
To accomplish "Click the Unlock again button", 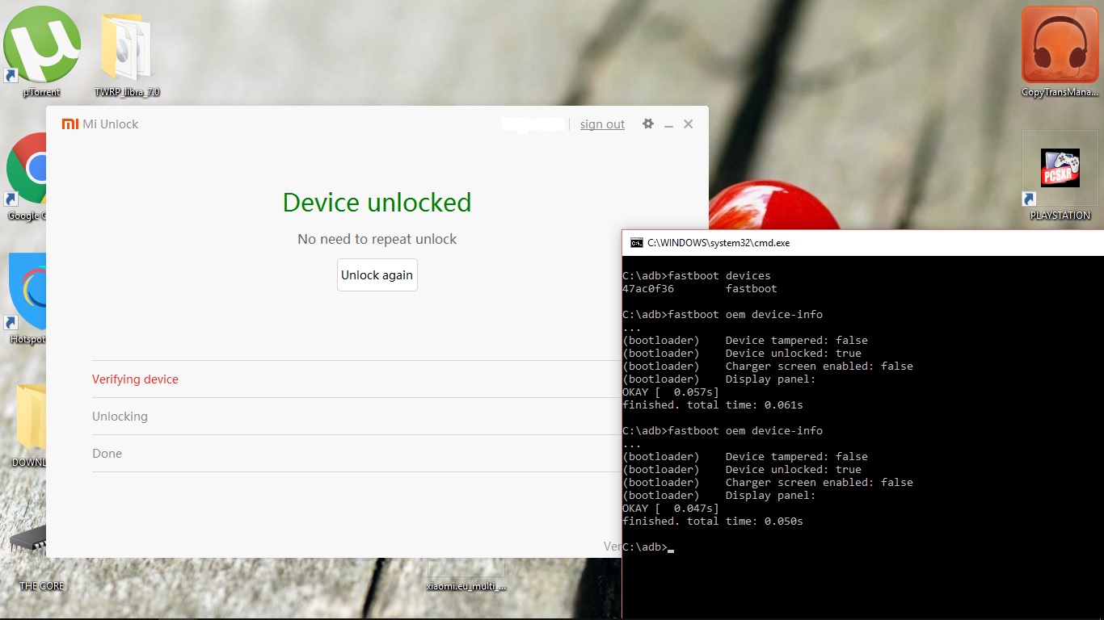I will [377, 274].
